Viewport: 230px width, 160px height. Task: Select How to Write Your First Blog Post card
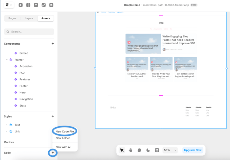[x=161, y=70]
